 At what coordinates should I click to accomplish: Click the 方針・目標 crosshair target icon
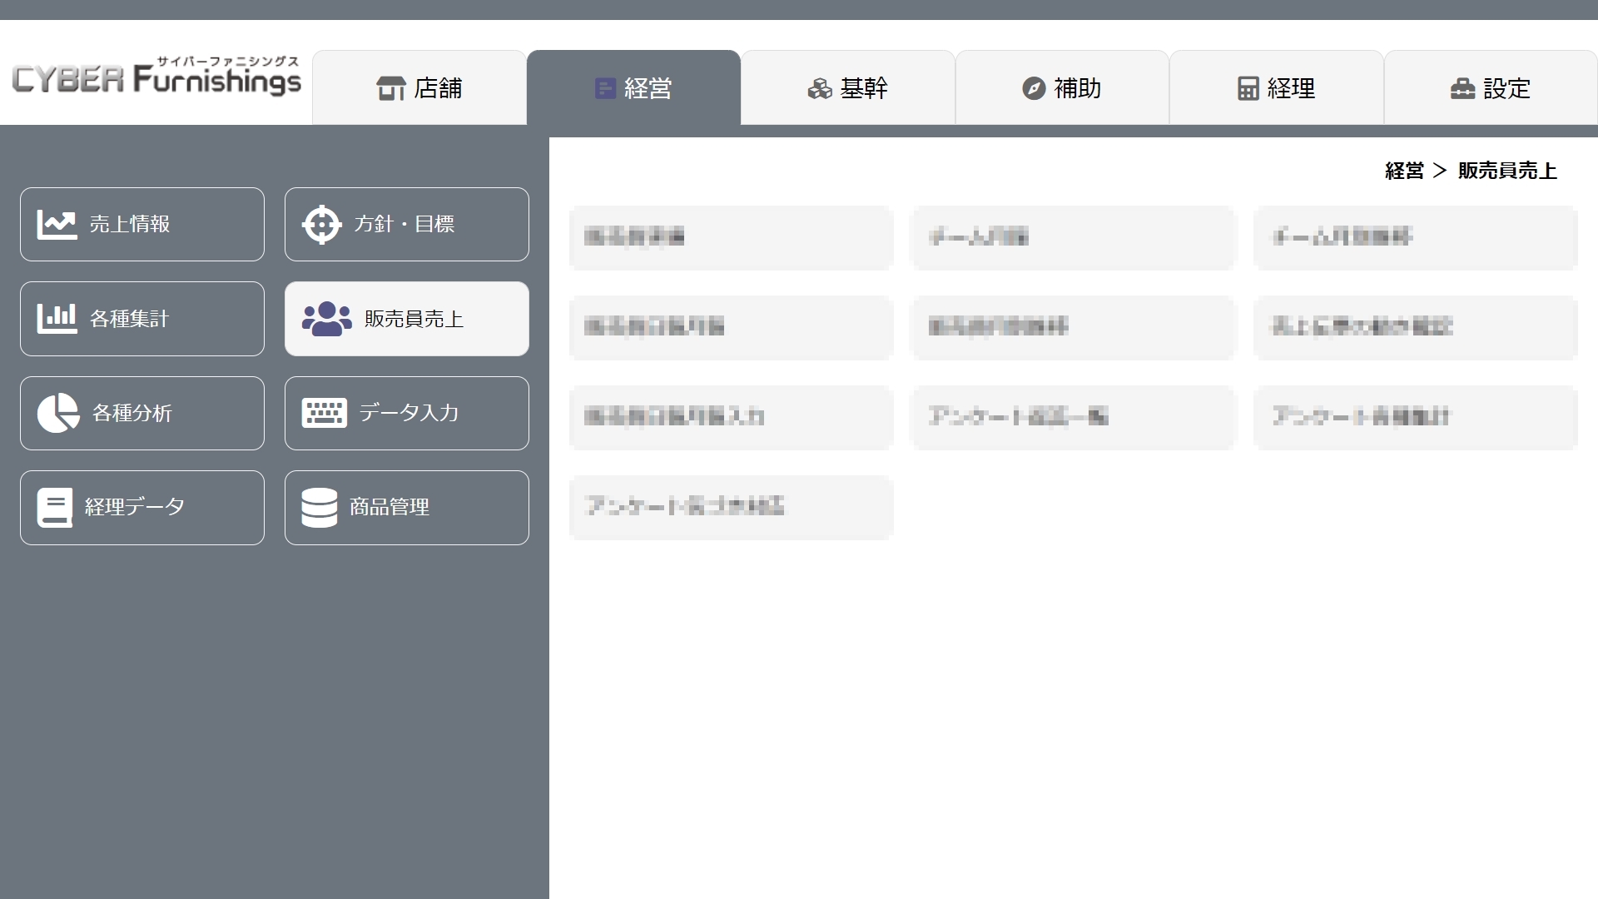coord(321,224)
